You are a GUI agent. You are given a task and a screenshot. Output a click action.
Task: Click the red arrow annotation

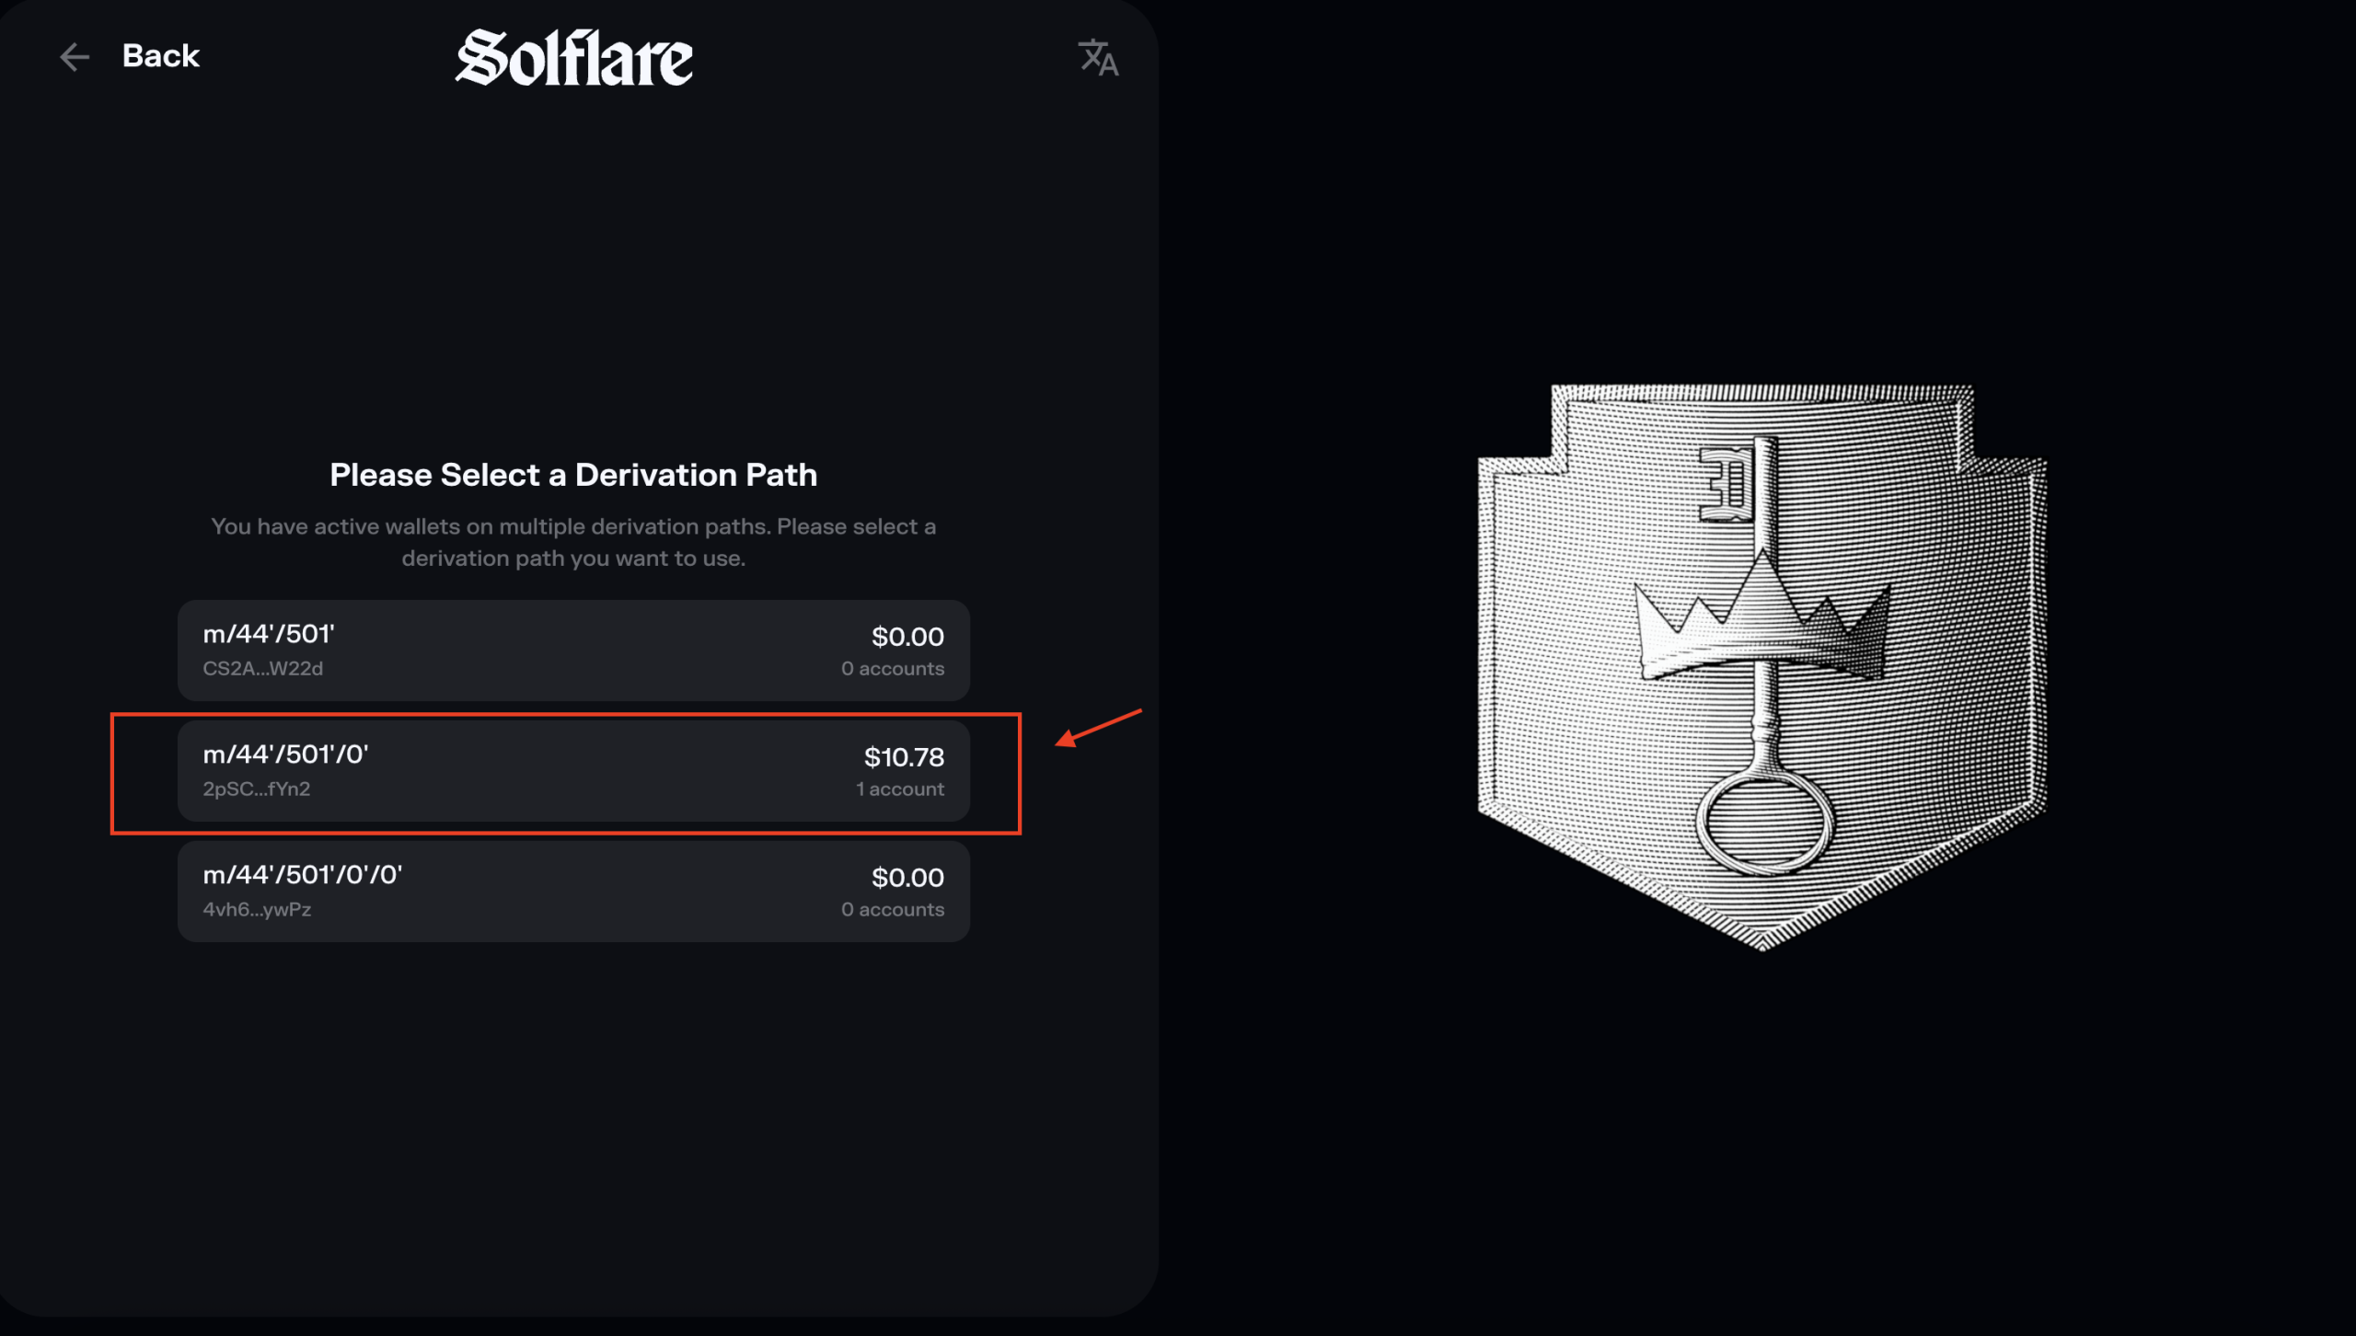tap(1098, 726)
